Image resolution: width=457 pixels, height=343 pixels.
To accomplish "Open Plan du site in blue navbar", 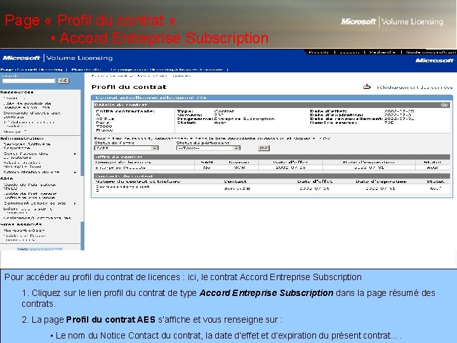I will (86, 69).
